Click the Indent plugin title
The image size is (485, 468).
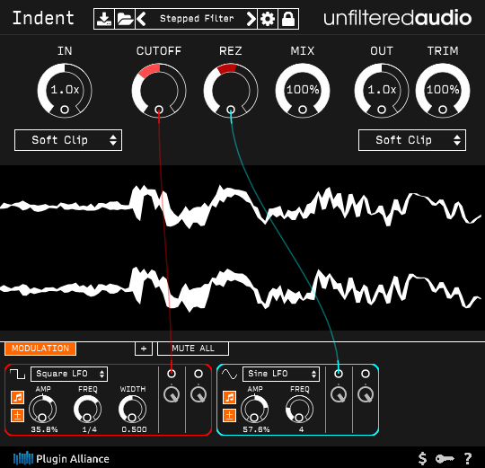point(43,18)
